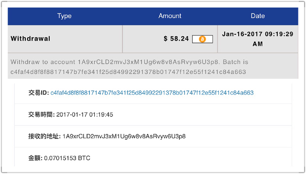Click the white payment badge box
Screen dimensions: 306x174
(x=202, y=39)
